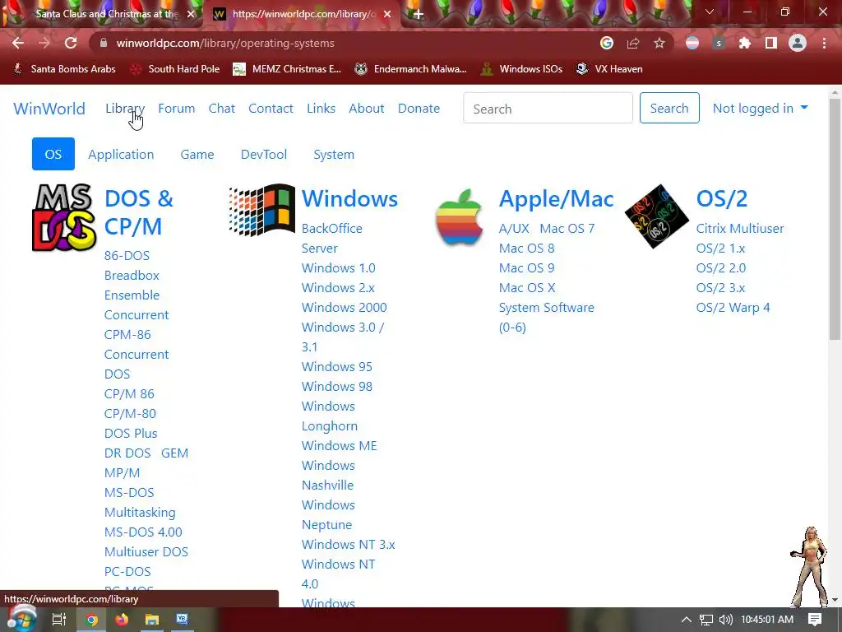This screenshot has width=842, height=632.
Task: Click the page vertical scrollbar
Action: click(x=834, y=219)
